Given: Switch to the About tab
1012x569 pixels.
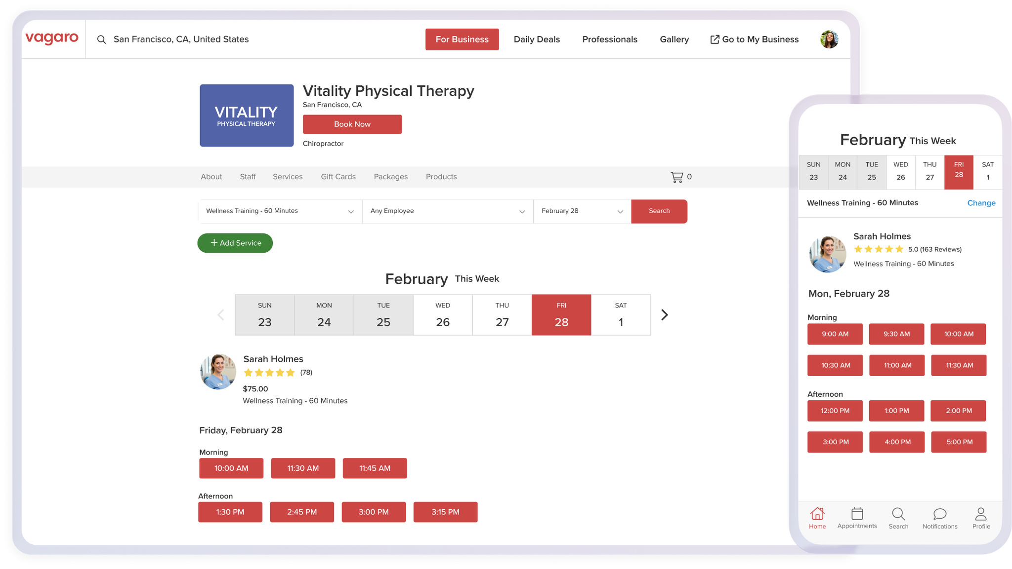Looking at the screenshot, I should (x=211, y=177).
